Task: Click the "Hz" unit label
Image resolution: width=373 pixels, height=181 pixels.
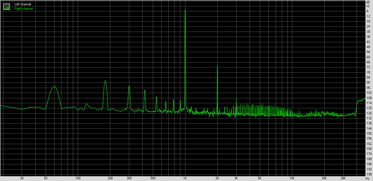Action: pyautogui.click(x=367, y=178)
